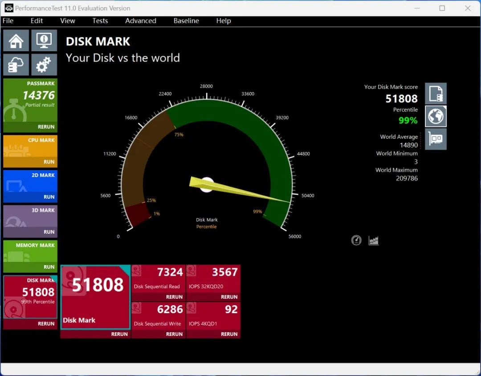Open the View menu
Viewport: 481px width, 376px height.
click(67, 20)
